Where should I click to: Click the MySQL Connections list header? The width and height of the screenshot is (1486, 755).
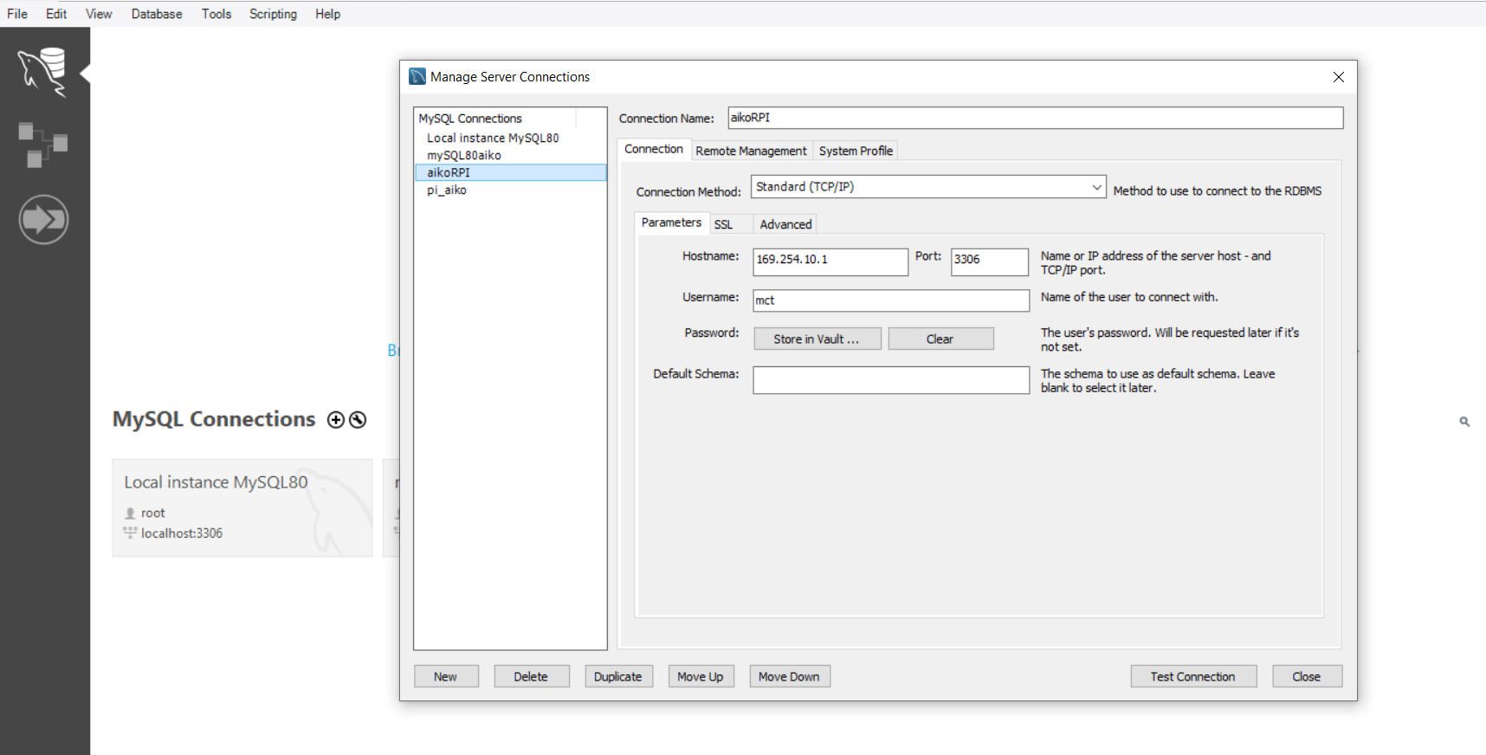[495, 118]
